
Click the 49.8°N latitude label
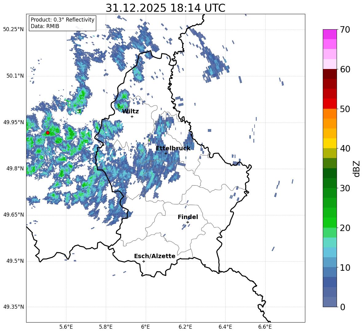click(x=15, y=169)
